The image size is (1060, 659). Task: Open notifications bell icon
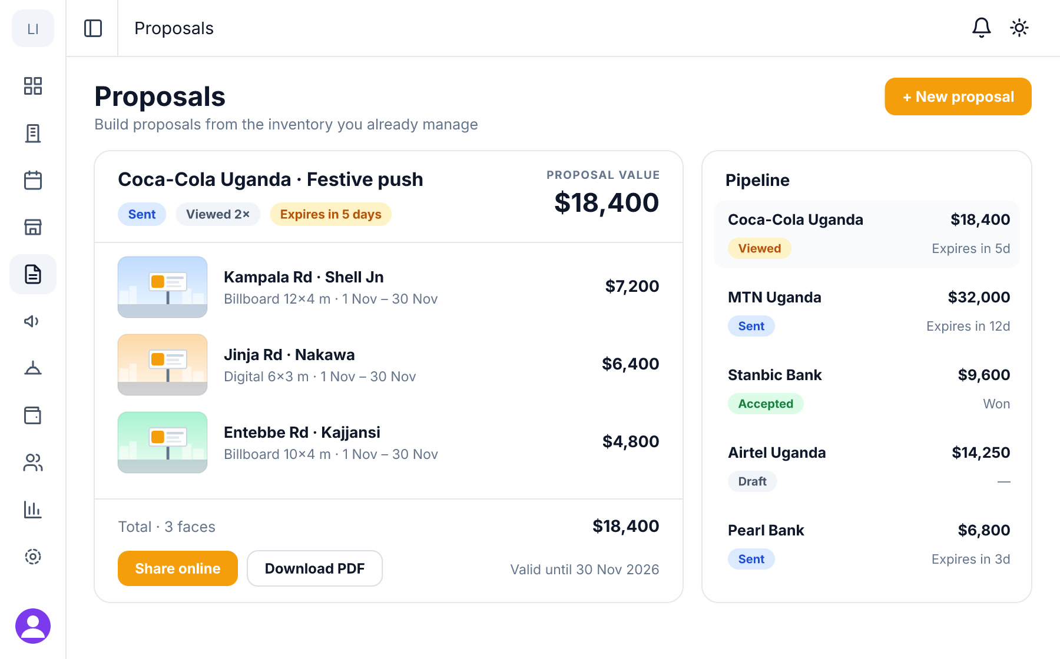point(981,28)
